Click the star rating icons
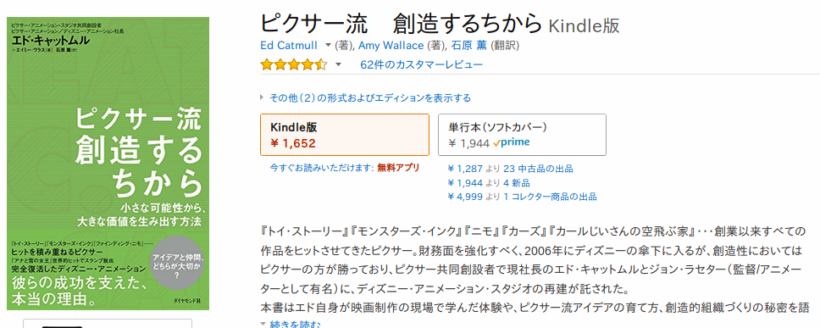The height and width of the screenshot is (328, 820). point(294,65)
